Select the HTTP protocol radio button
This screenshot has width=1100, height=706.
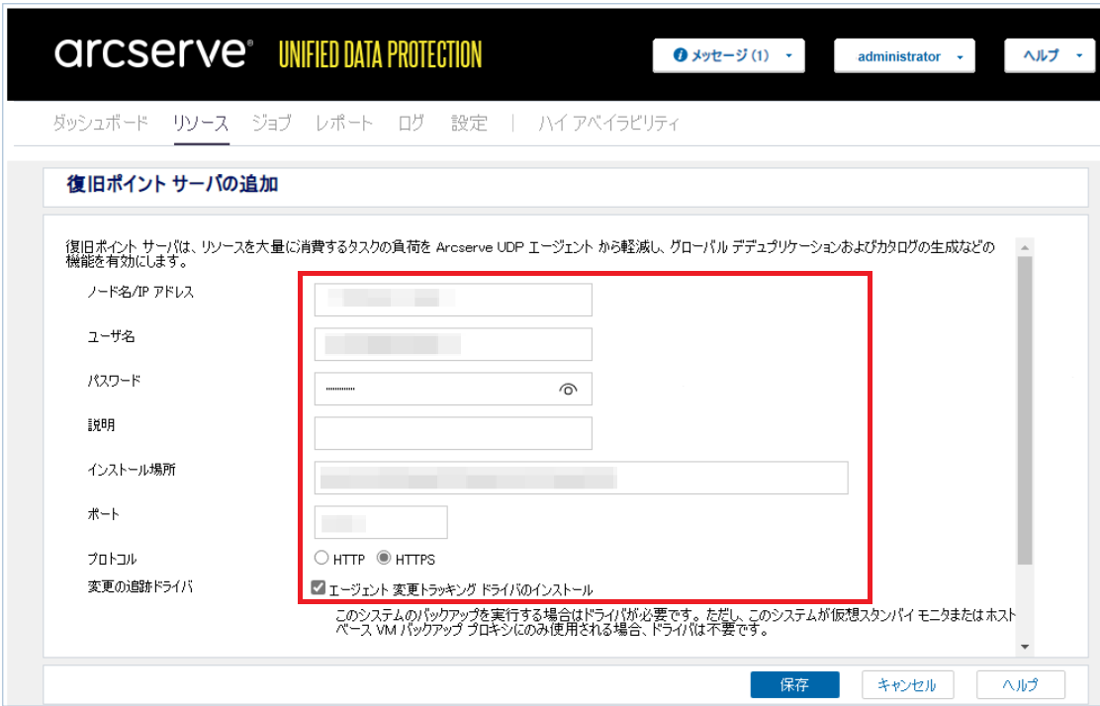[x=321, y=558]
